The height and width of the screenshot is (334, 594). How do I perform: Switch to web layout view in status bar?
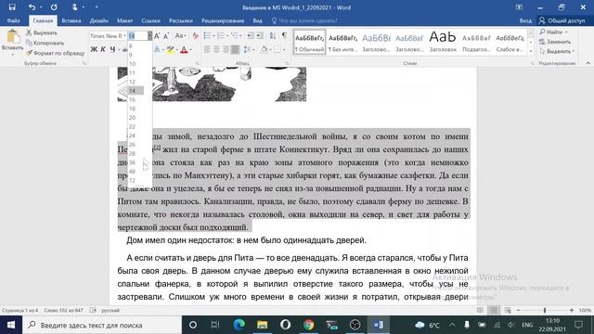pyautogui.click(x=508, y=310)
